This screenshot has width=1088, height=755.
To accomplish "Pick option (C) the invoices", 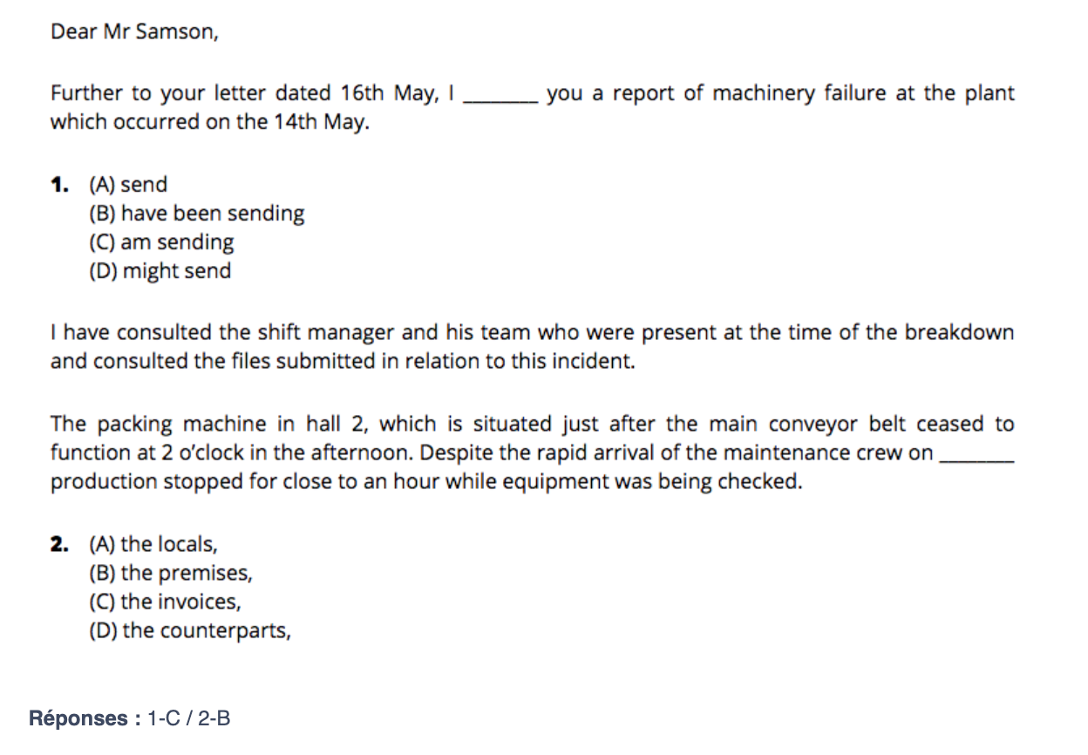I will (166, 602).
